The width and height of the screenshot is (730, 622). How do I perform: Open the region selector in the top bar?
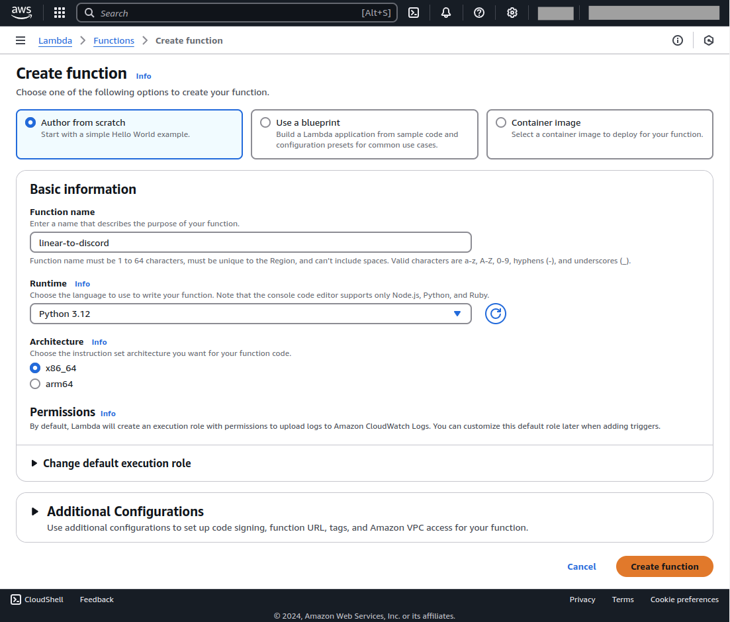(555, 13)
